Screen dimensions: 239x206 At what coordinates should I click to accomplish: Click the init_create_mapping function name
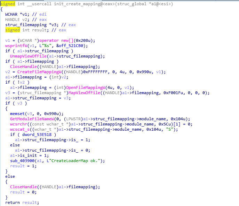pos(77,4)
